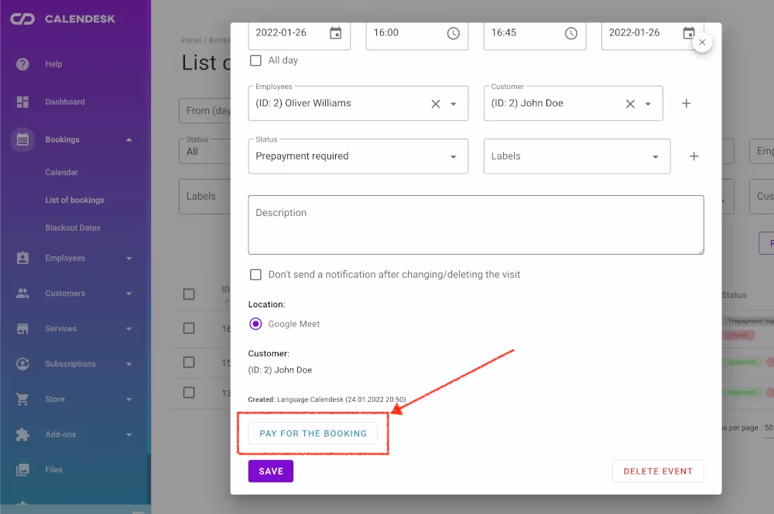Open the date picker calendar icon beside 2022-01-26

(x=335, y=33)
